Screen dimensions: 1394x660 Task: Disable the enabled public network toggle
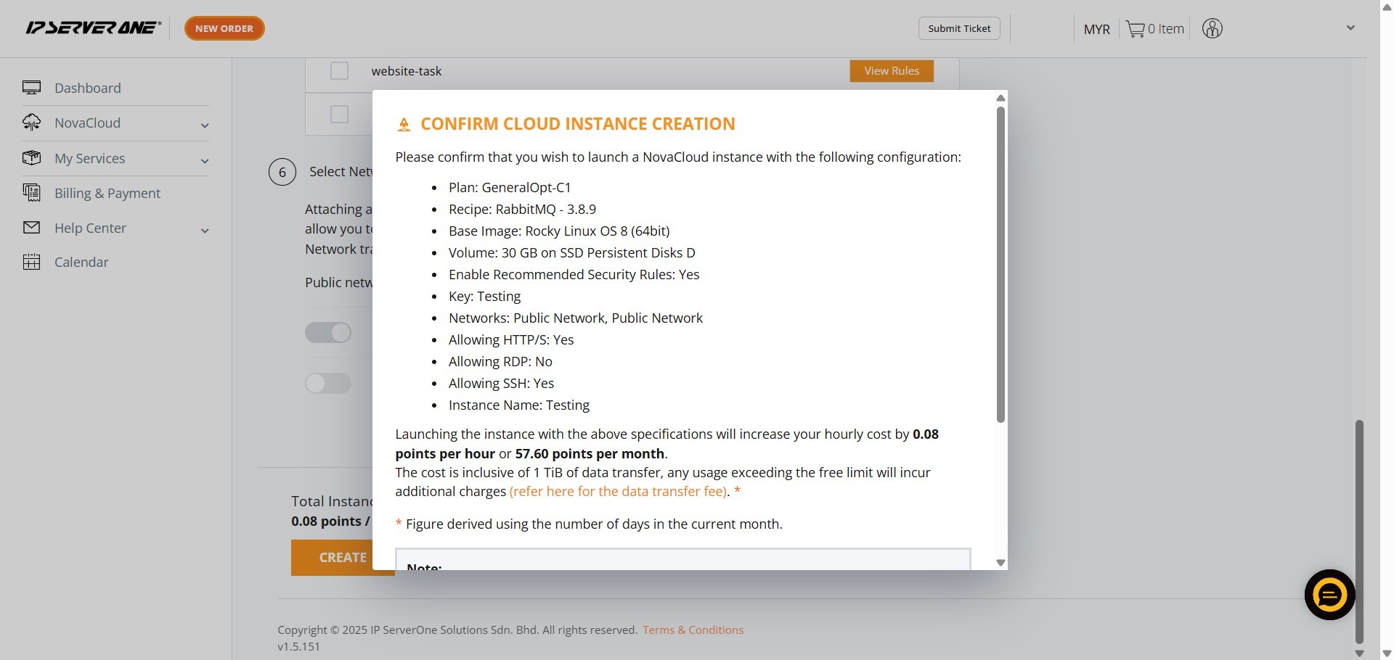(328, 333)
